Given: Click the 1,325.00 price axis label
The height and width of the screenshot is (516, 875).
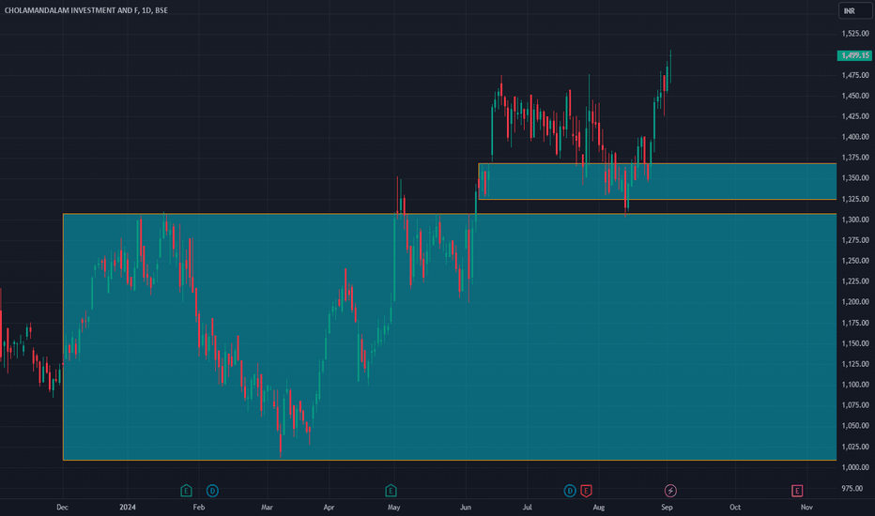Looking at the screenshot, I should click(x=855, y=199).
